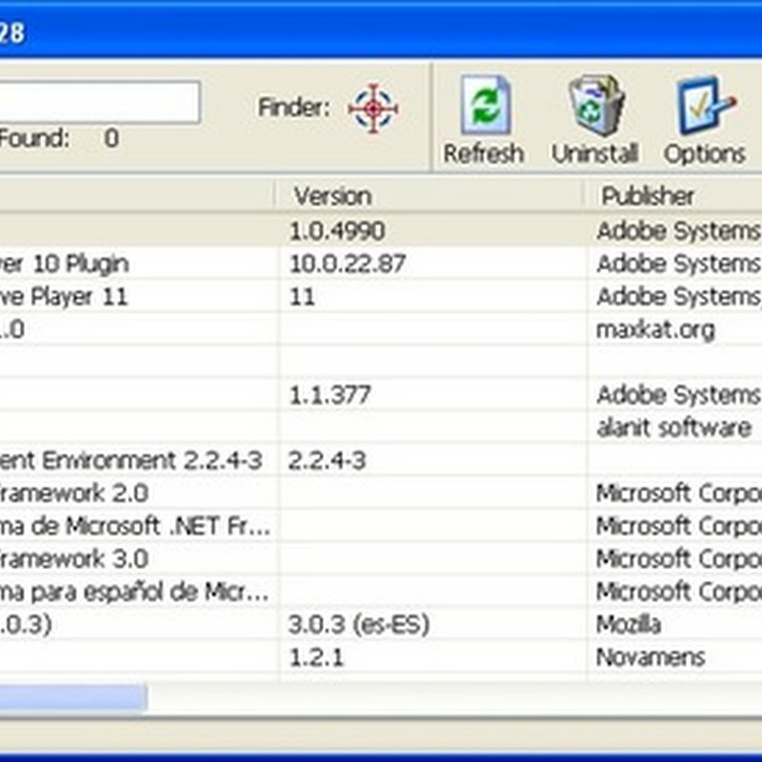
Task: Select version cell 1.1.377
Action: pyautogui.click(x=330, y=395)
